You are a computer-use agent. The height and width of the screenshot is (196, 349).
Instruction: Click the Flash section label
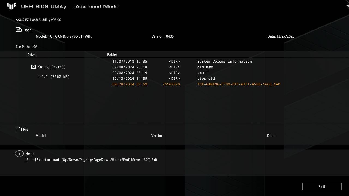(27, 30)
